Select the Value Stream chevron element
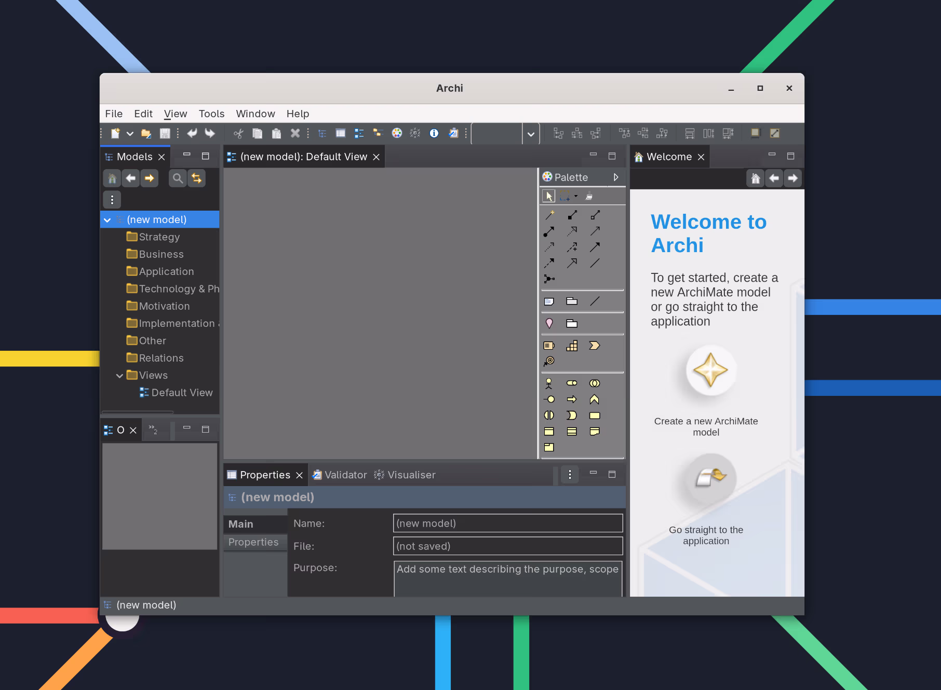This screenshot has width=941, height=690. (x=595, y=346)
